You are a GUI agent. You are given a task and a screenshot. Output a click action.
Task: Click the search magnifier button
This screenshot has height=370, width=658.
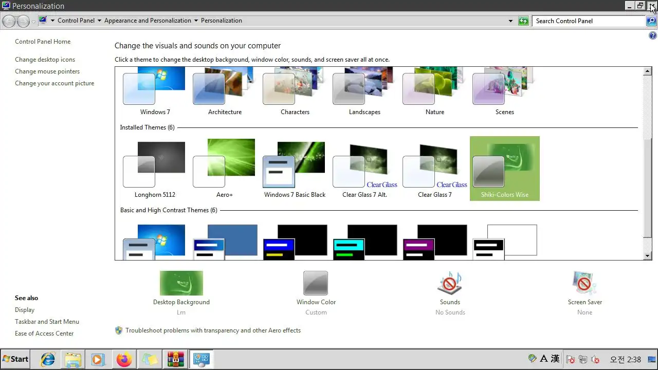point(651,21)
